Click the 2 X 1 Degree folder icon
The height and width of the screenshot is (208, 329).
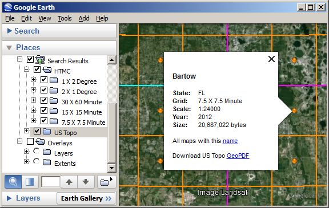click(x=54, y=91)
